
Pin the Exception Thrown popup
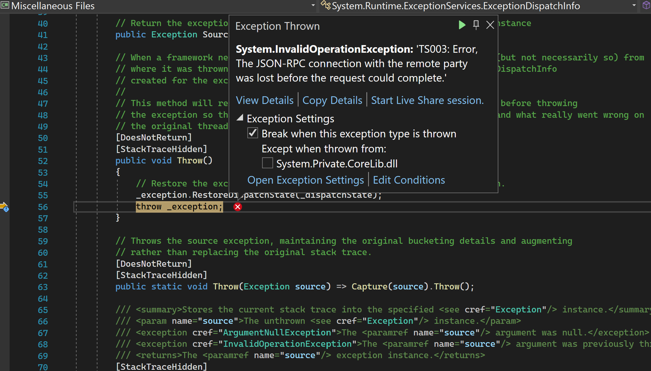476,25
